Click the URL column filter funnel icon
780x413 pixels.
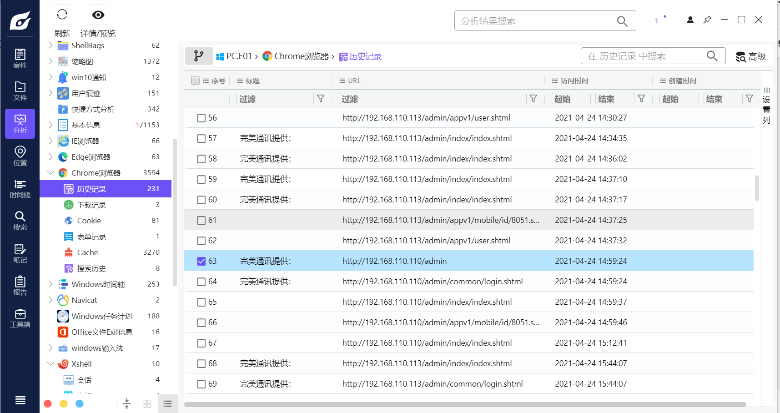pos(533,99)
